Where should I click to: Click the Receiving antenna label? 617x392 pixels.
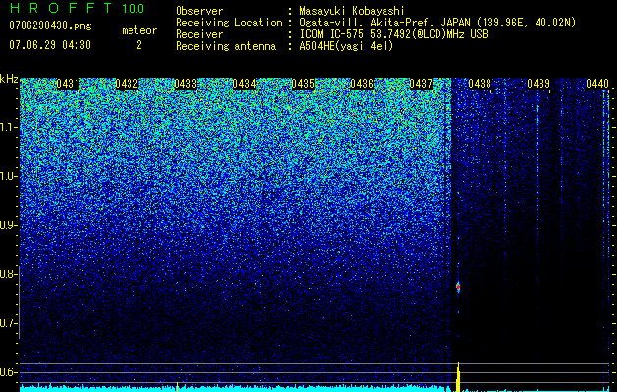click(226, 46)
